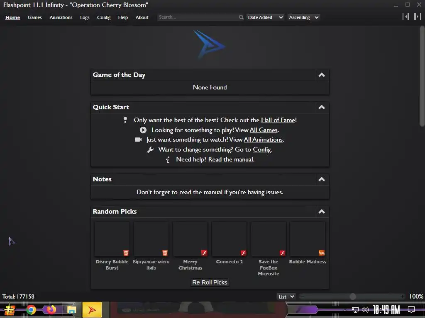Select the Bubble Madness thumbnail
425x318 pixels.
pos(308,239)
